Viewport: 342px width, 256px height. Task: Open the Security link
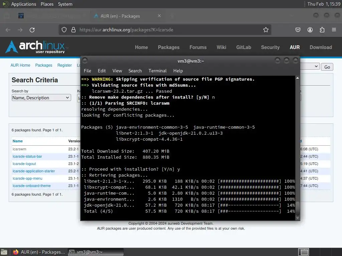[x=270, y=47]
